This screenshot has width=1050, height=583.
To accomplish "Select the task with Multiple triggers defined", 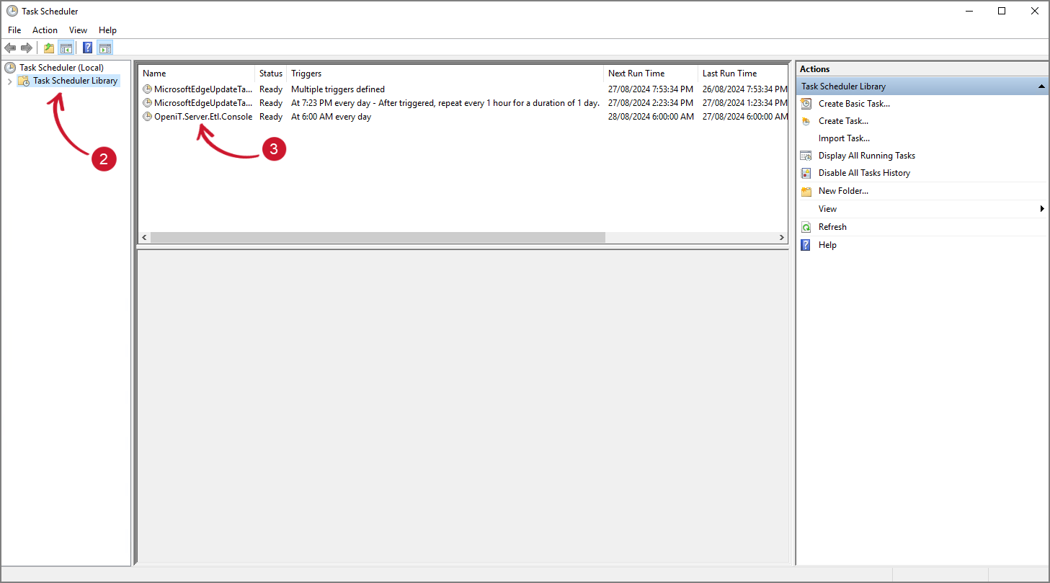I will point(338,89).
